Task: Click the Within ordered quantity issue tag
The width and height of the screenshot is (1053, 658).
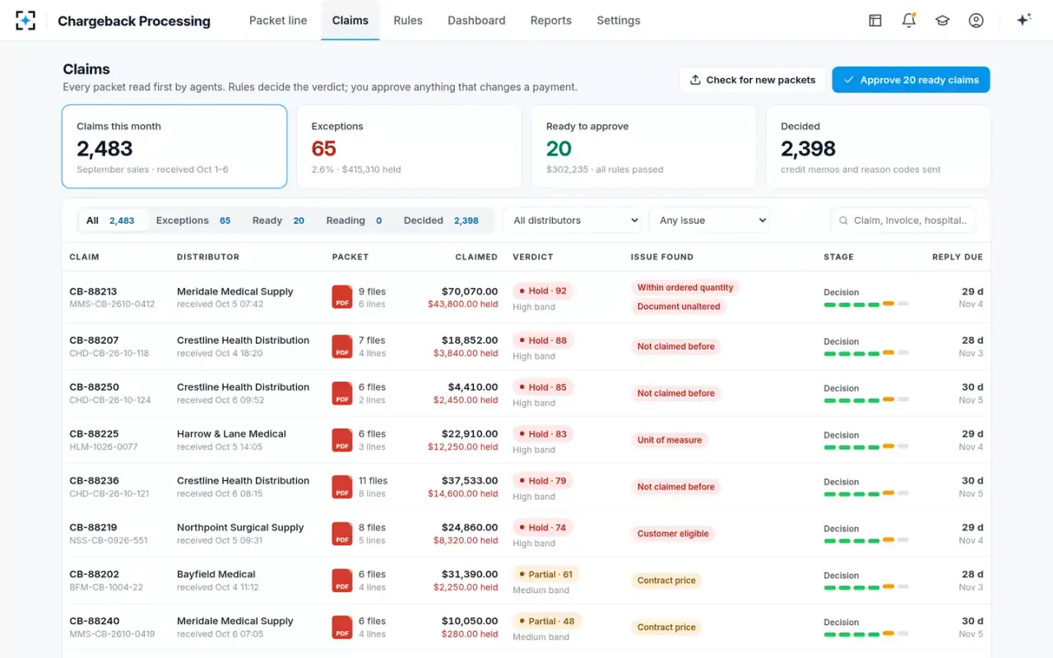Action: tap(685, 288)
